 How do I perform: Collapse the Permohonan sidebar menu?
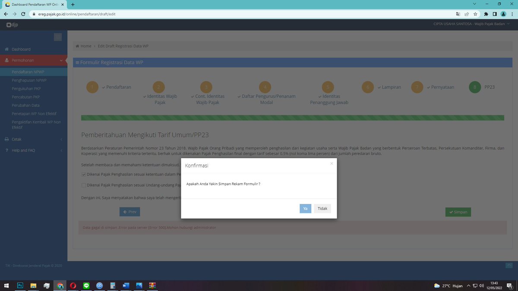pyautogui.click(x=34, y=60)
